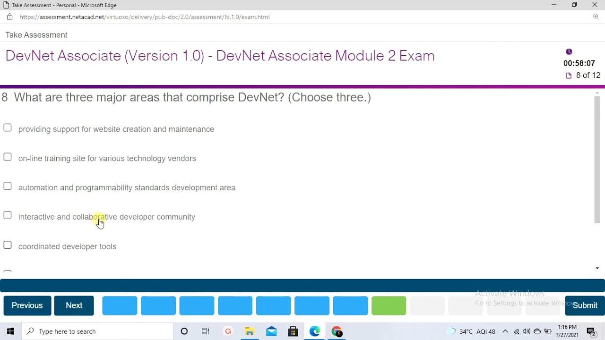Click the '8 of 12' progress text
Image resolution: width=605 pixels, height=340 pixels.
click(588, 76)
